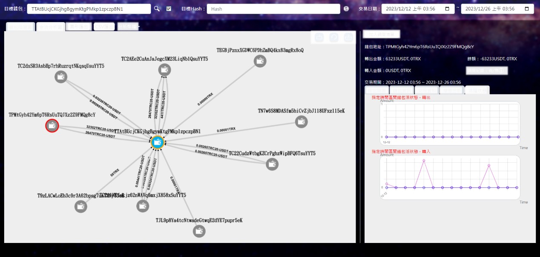This screenshot has height=257, width=540.
Task: Click the TEGBjPznxXGDWC6PDhZmBQ4kx83mgRx8oQ label
Action: click(x=260, y=50)
